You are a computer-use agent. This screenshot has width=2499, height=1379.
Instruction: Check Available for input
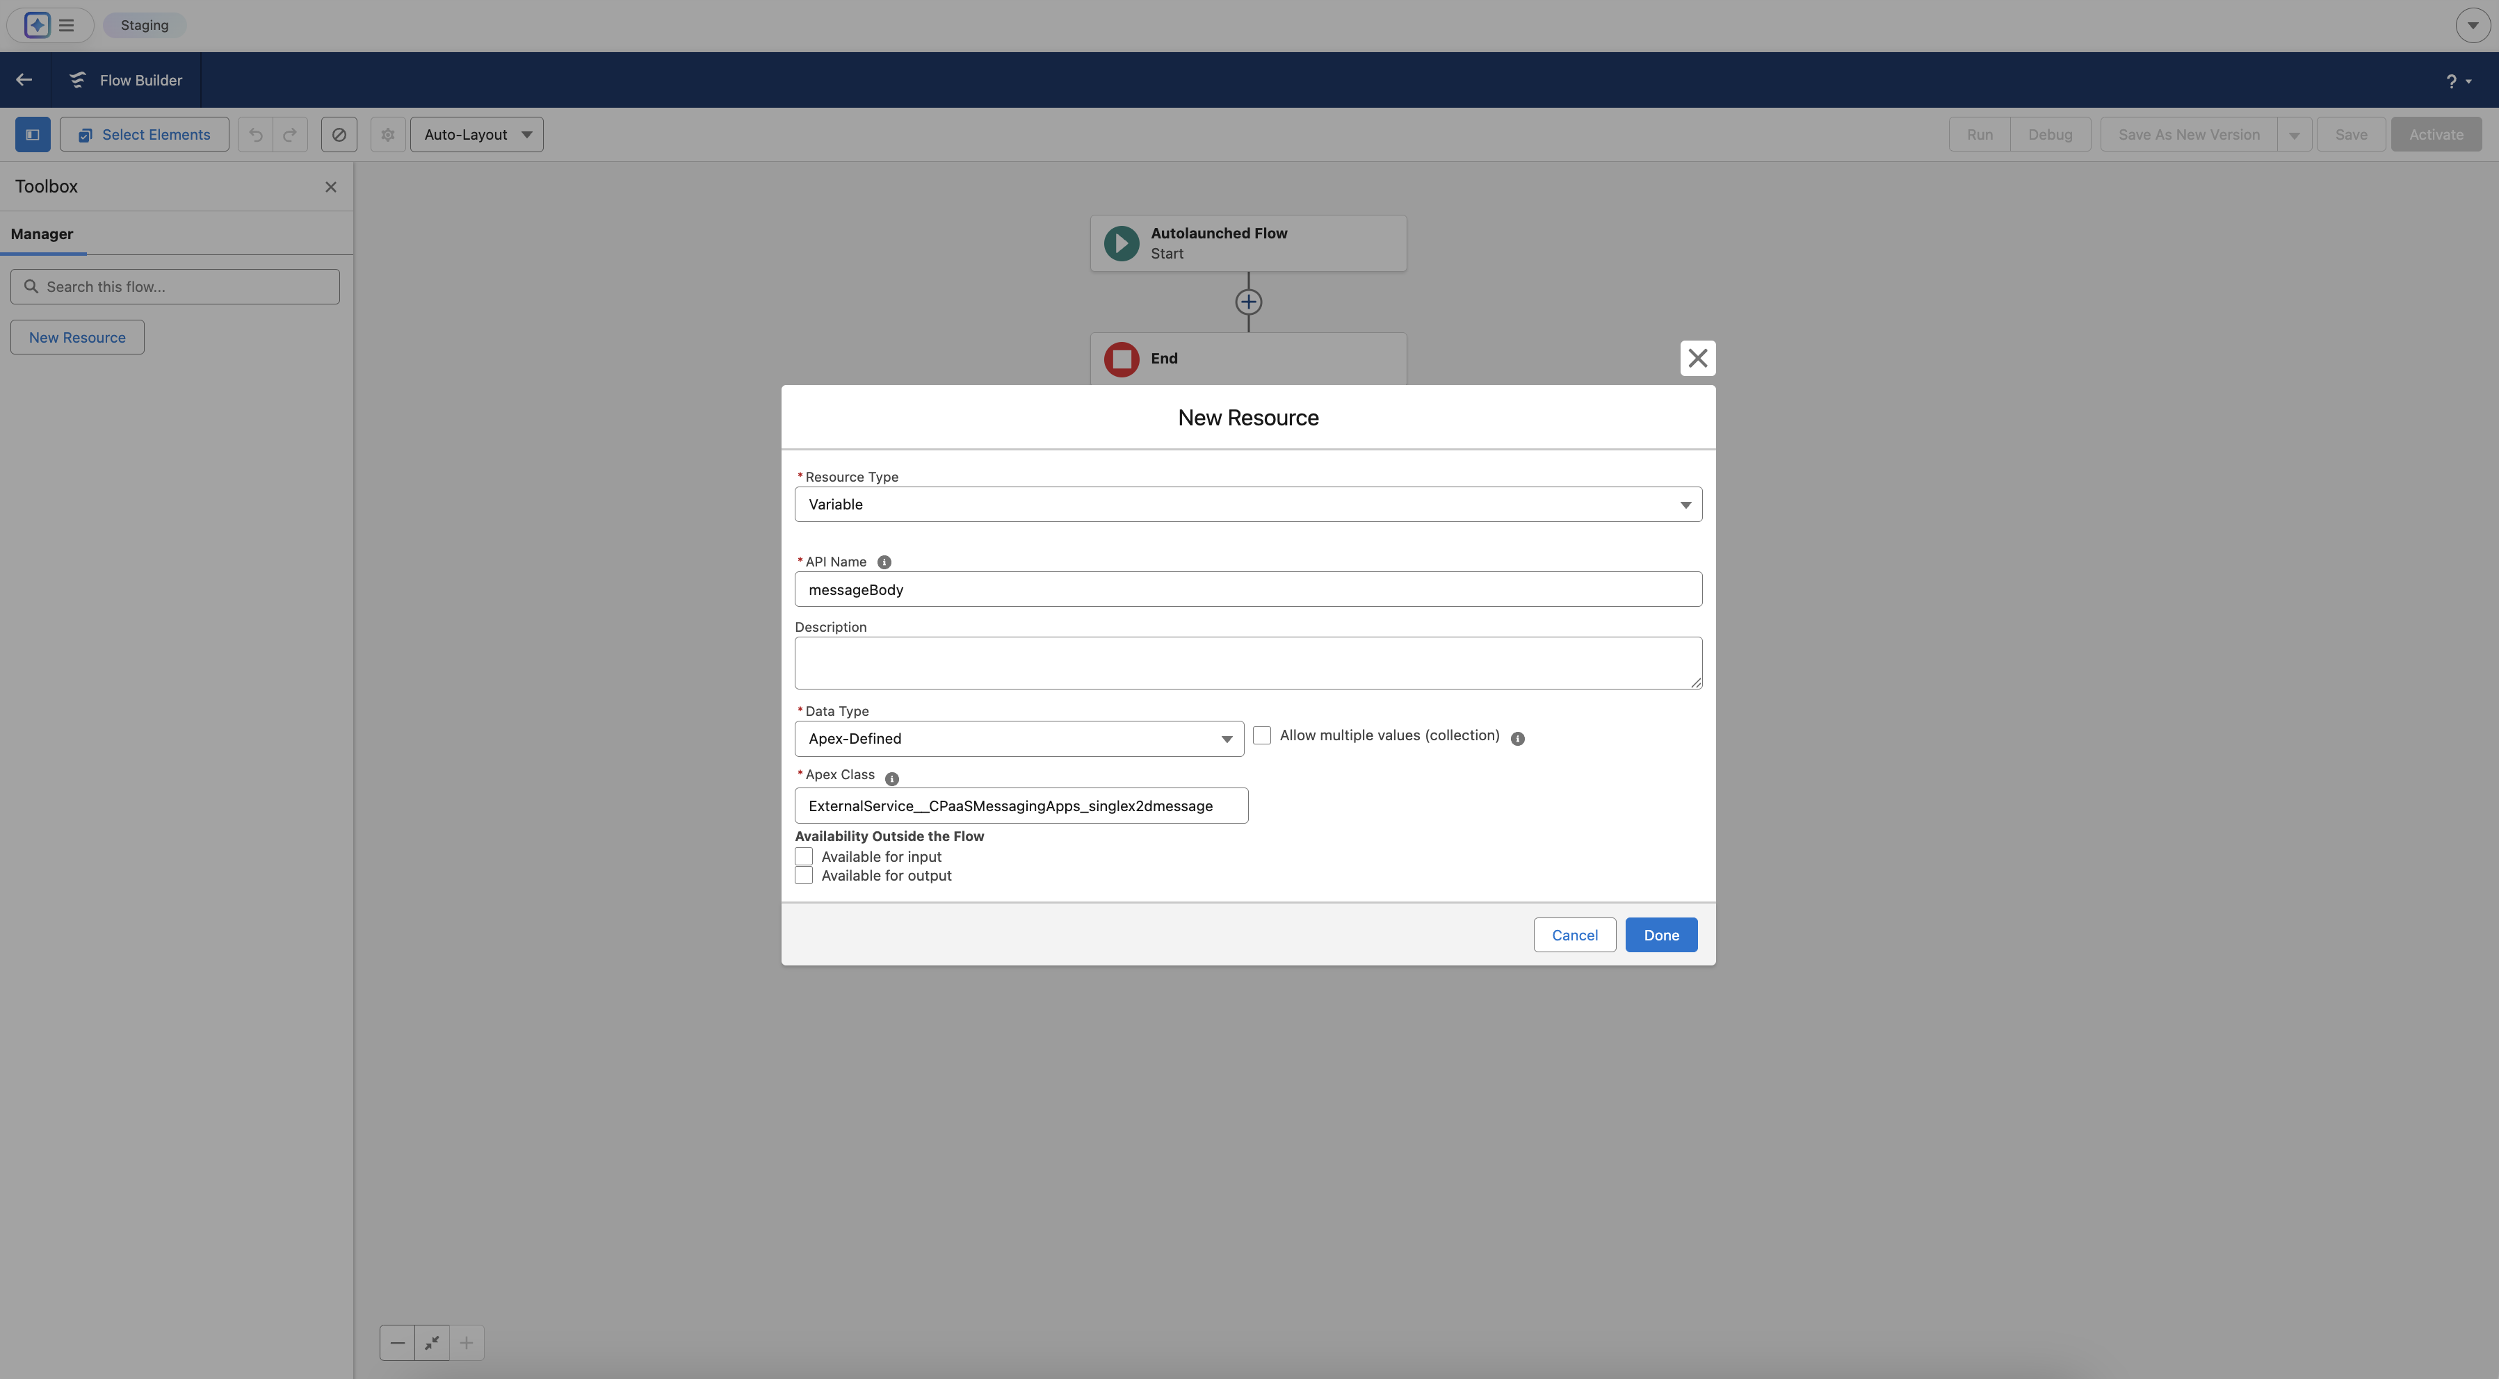pos(804,856)
